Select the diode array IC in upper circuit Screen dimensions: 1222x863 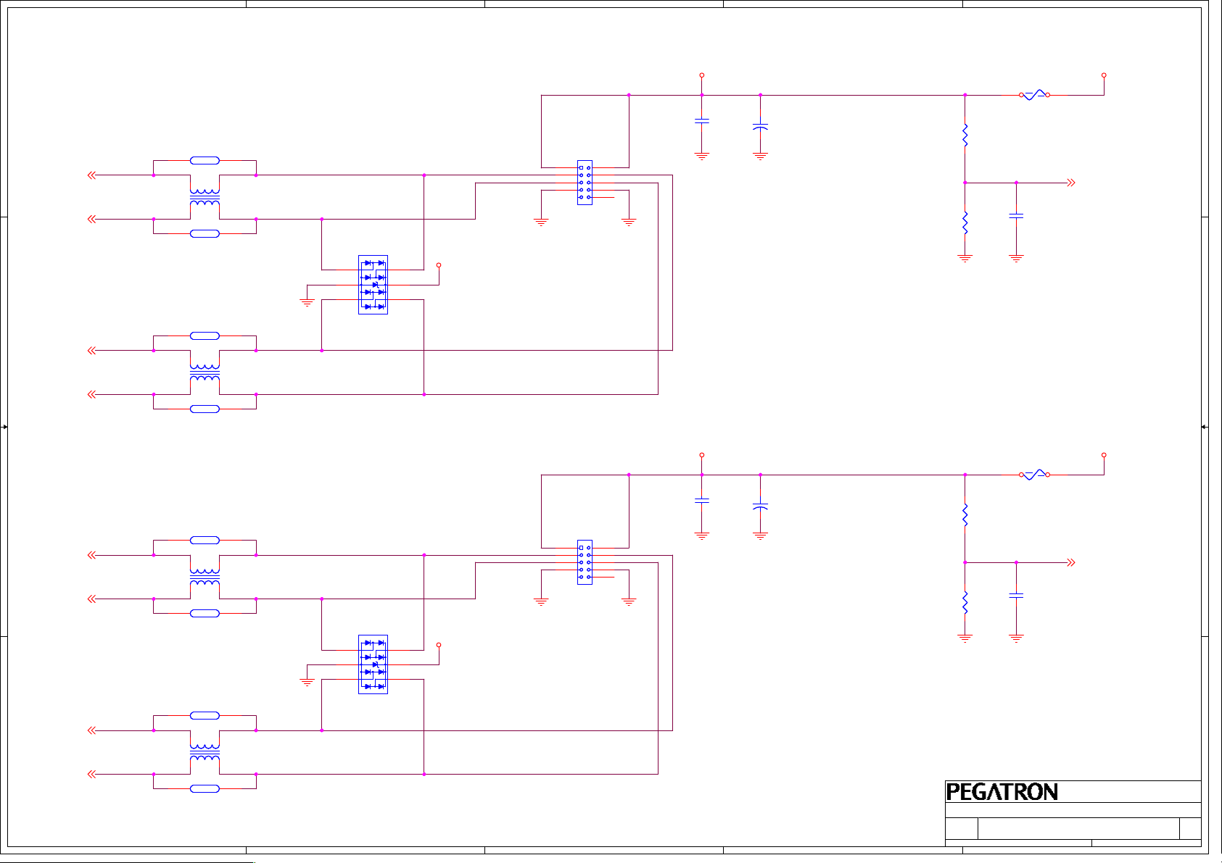coord(373,285)
